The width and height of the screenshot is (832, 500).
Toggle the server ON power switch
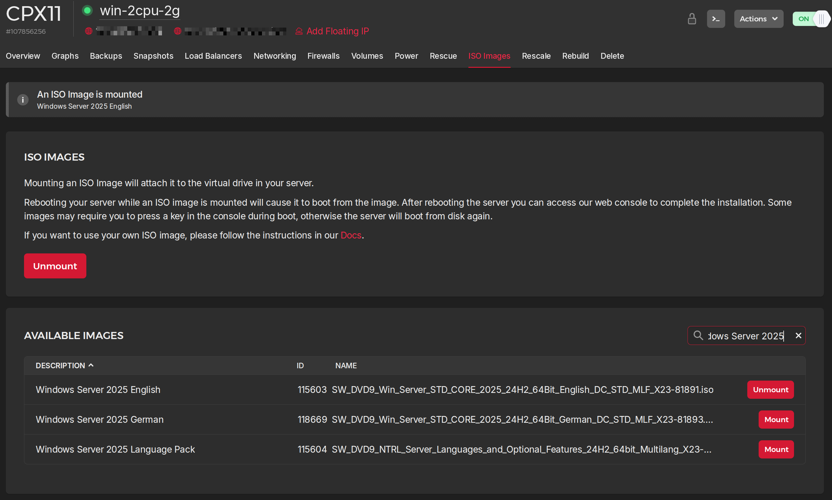coord(811,19)
